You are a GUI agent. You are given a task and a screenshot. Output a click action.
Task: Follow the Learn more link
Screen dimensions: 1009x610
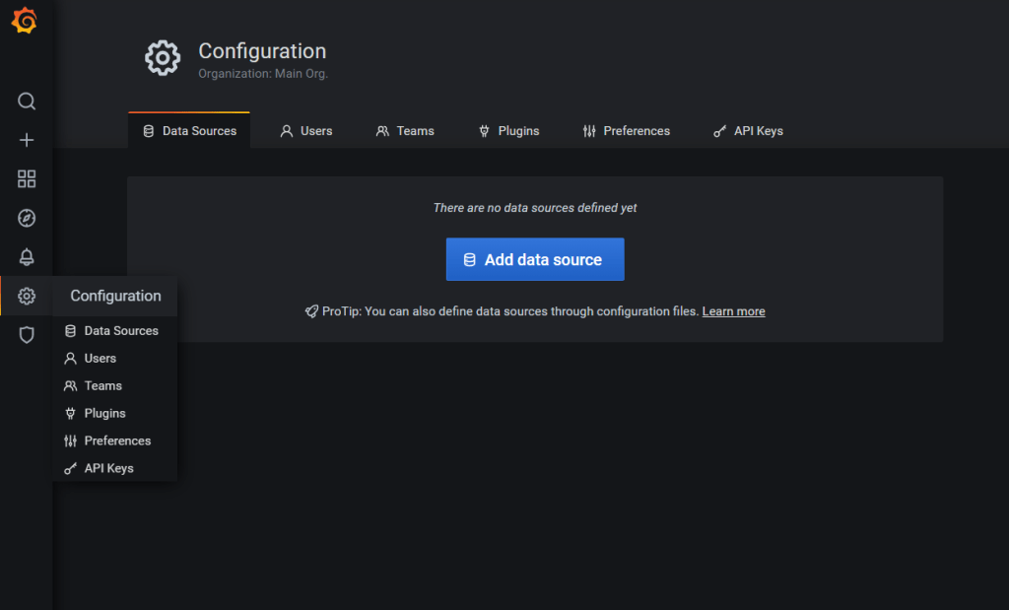click(733, 311)
